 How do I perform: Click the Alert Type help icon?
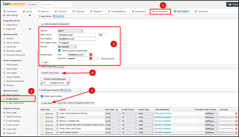tap(117, 110)
